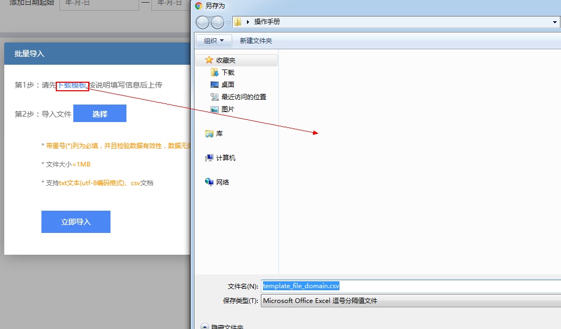Click 新建文件夹 in the toolbar
561x329 pixels.
click(256, 40)
